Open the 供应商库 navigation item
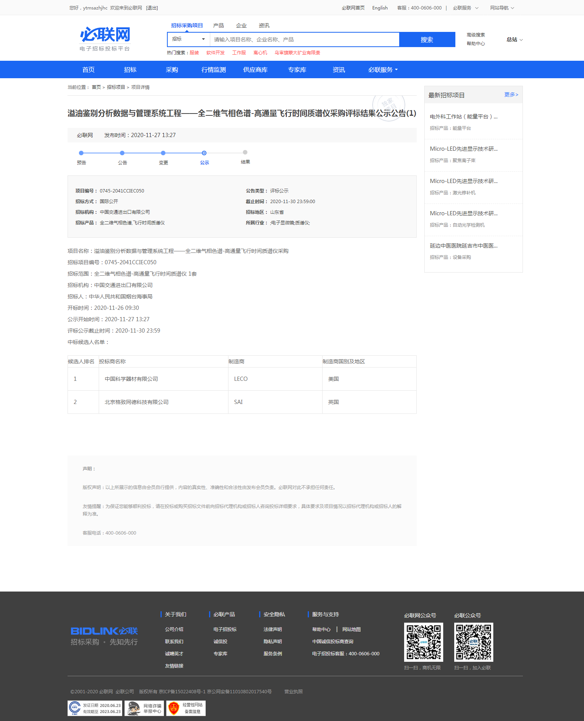The image size is (584, 721). tap(255, 70)
